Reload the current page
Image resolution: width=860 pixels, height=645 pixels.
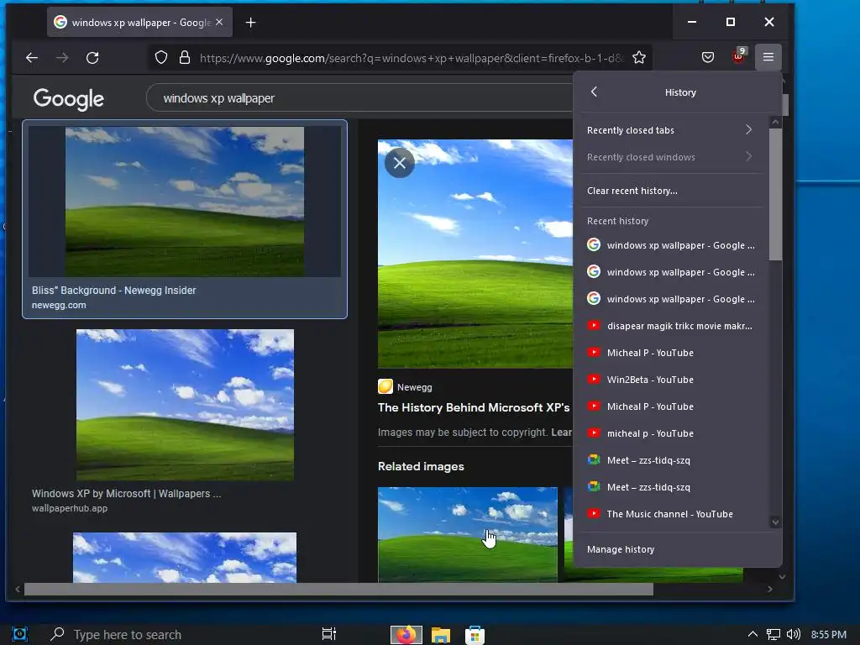[x=92, y=58]
